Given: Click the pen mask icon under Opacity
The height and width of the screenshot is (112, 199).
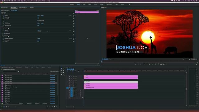Looking at the screenshot, I should [x=8, y=29].
